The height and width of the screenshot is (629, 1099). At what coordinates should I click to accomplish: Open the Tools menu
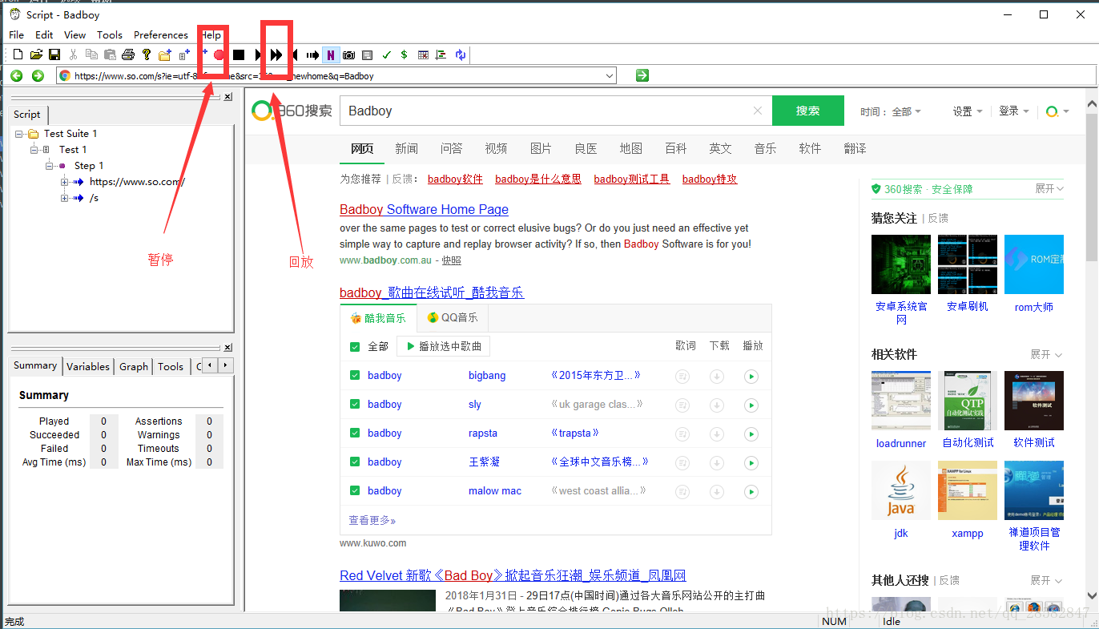pos(110,34)
